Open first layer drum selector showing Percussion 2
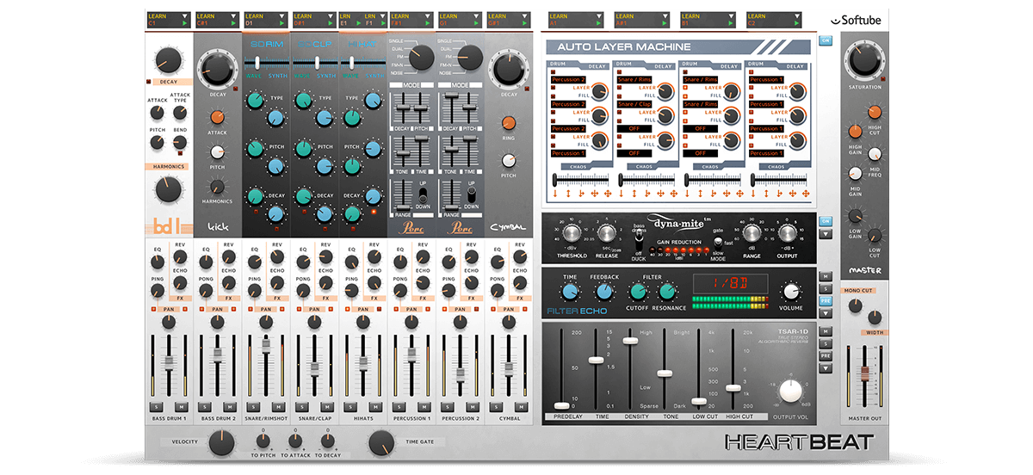The height and width of the screenshot is (475, 1033). [566, 80]
